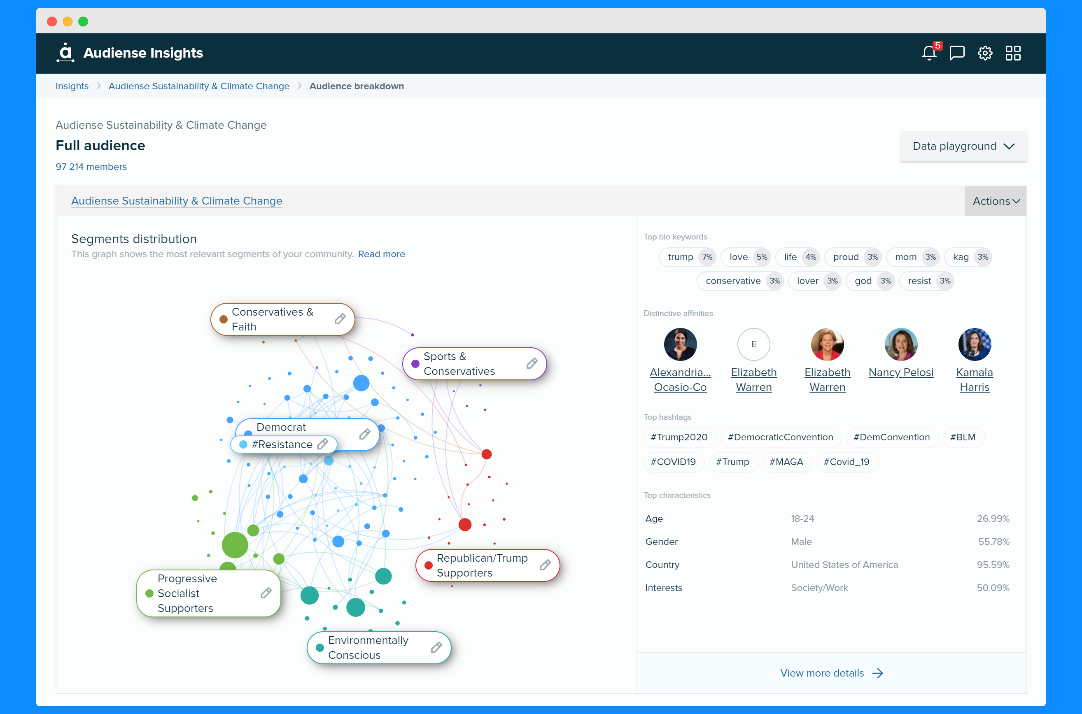
Task: Go to Insights breadcrumb
Action: pyautogui.click(x=72, y=86)
